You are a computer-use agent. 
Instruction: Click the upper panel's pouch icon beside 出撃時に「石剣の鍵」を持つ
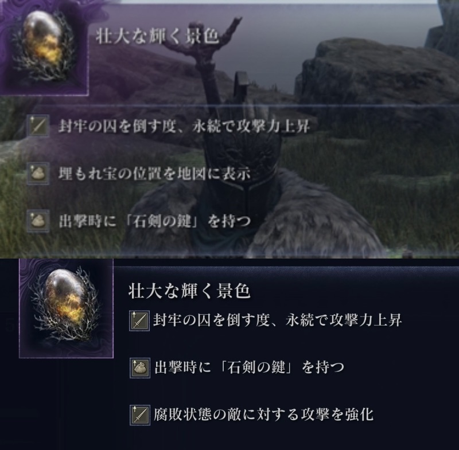pyautogui.click(x=38, y=221)
